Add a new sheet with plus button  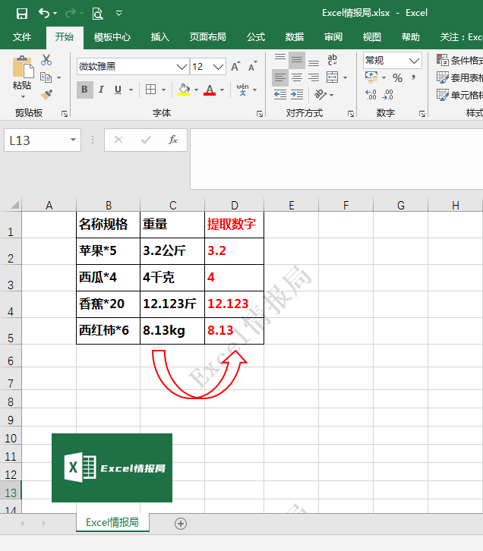tap(181, 523)
